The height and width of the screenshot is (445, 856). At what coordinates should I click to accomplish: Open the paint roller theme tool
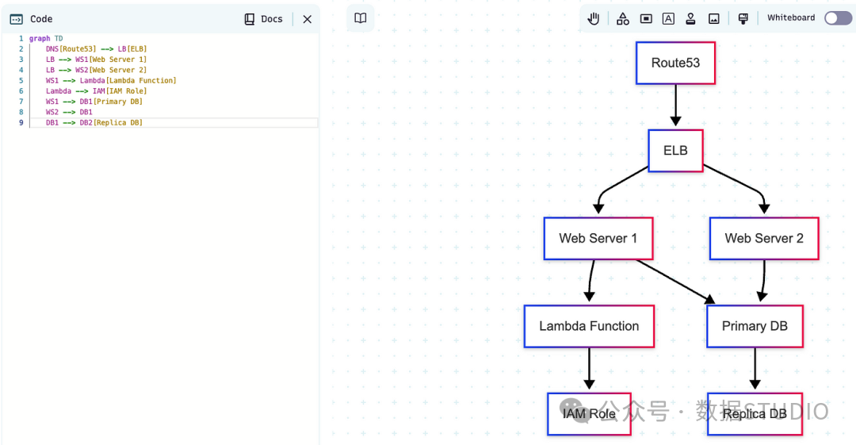click(x=743, y=18)
